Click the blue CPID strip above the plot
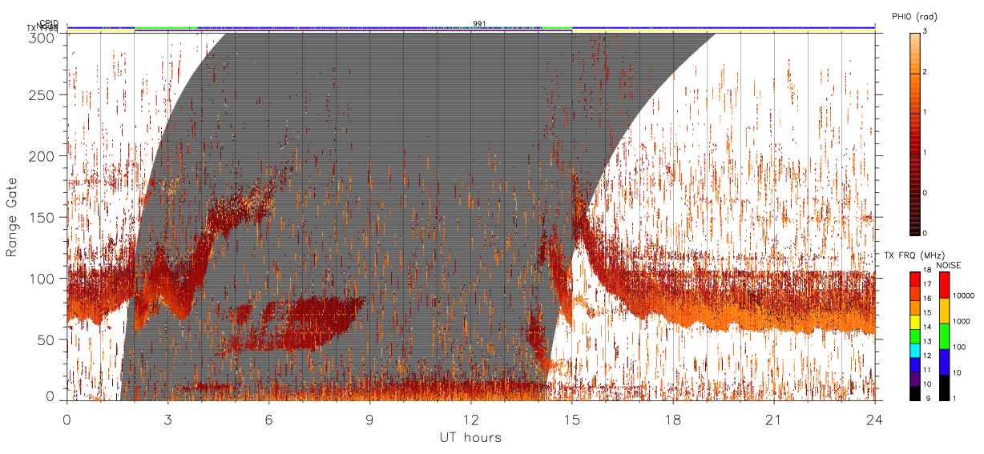This screenshot has height=454, width=984. point(471,27)
